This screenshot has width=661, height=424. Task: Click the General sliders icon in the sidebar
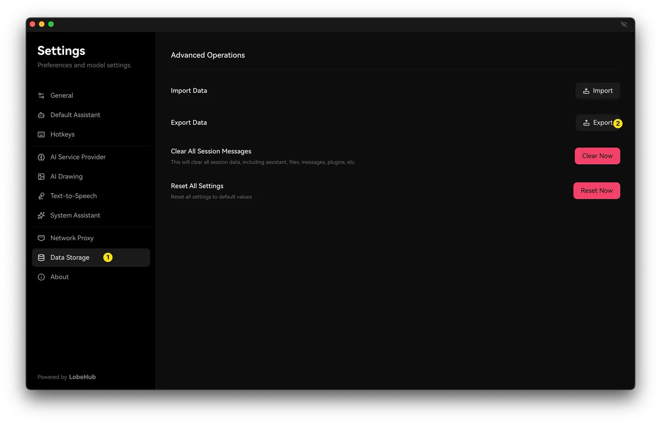[41, 95]
